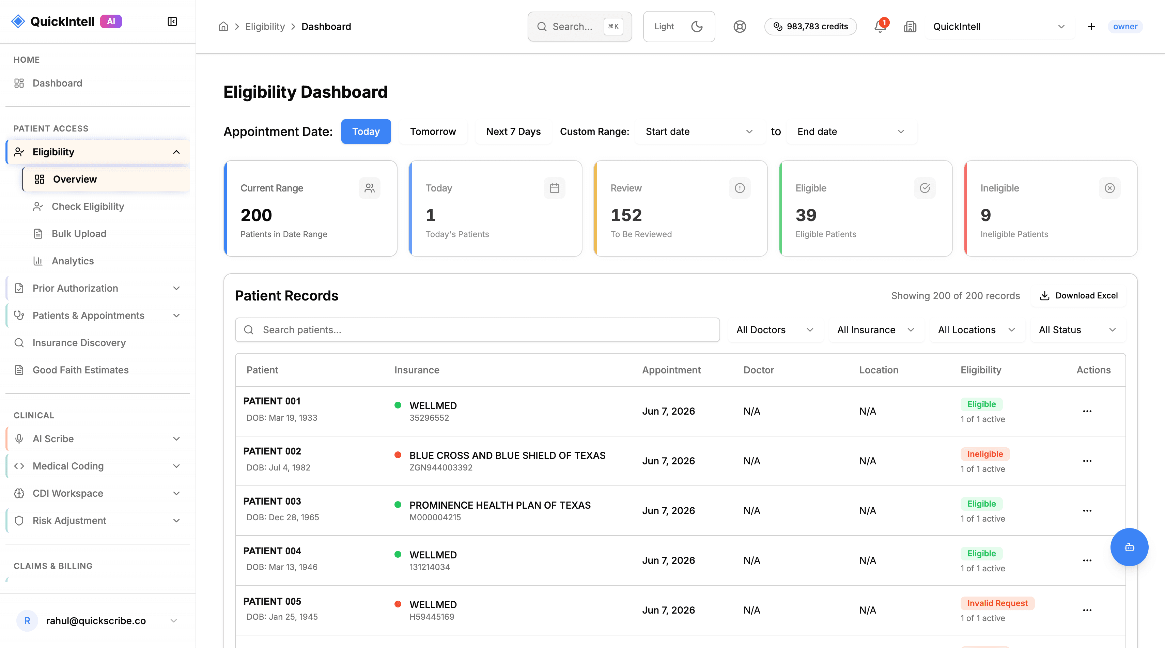Click 983,783 credits badge
The image size is (1165, 648).
[810, 27]
